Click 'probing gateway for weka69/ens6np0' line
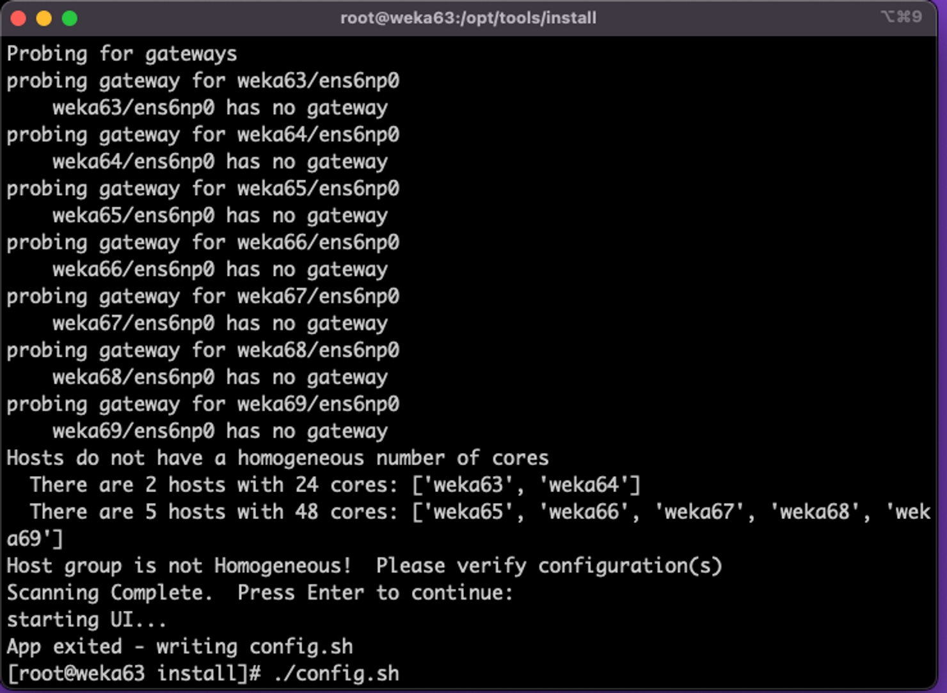Image resolution: width=947 pixels, height=693 pixels. point(203,404)
